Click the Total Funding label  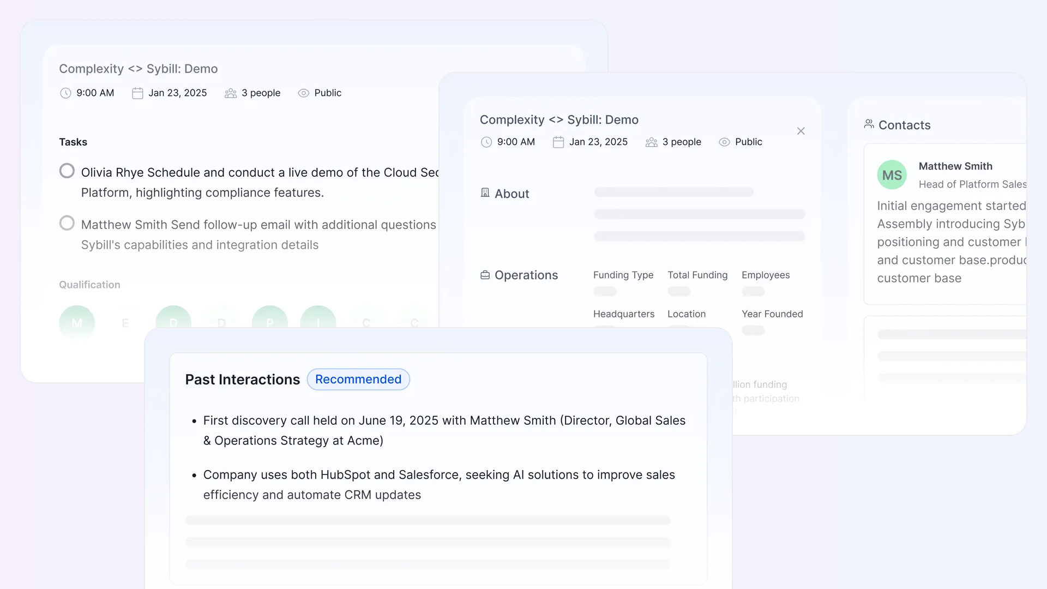[697, 275]
